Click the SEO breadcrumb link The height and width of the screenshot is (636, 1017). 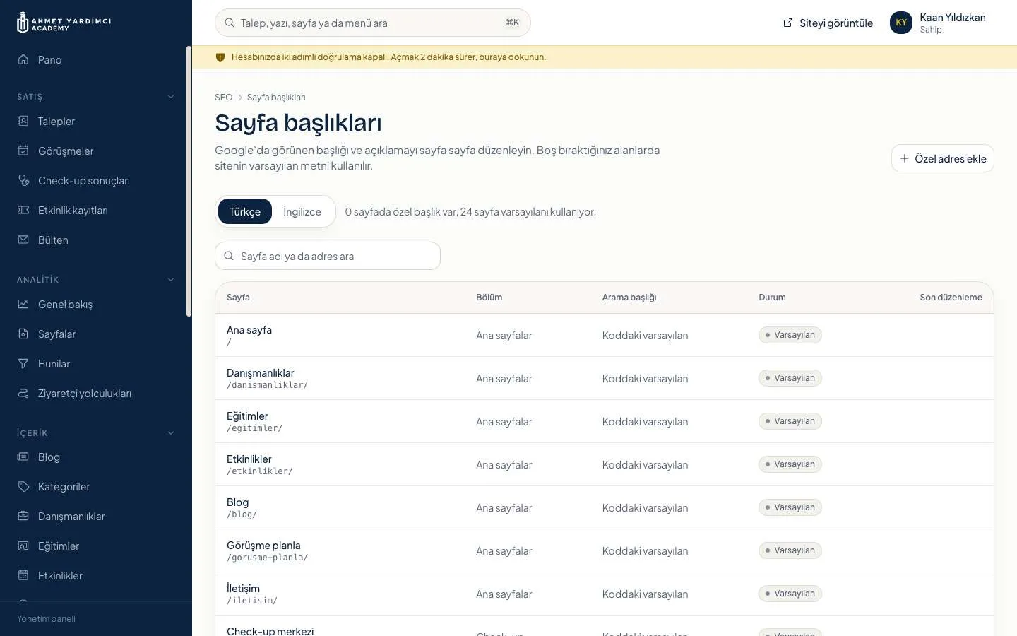(223, 98)
